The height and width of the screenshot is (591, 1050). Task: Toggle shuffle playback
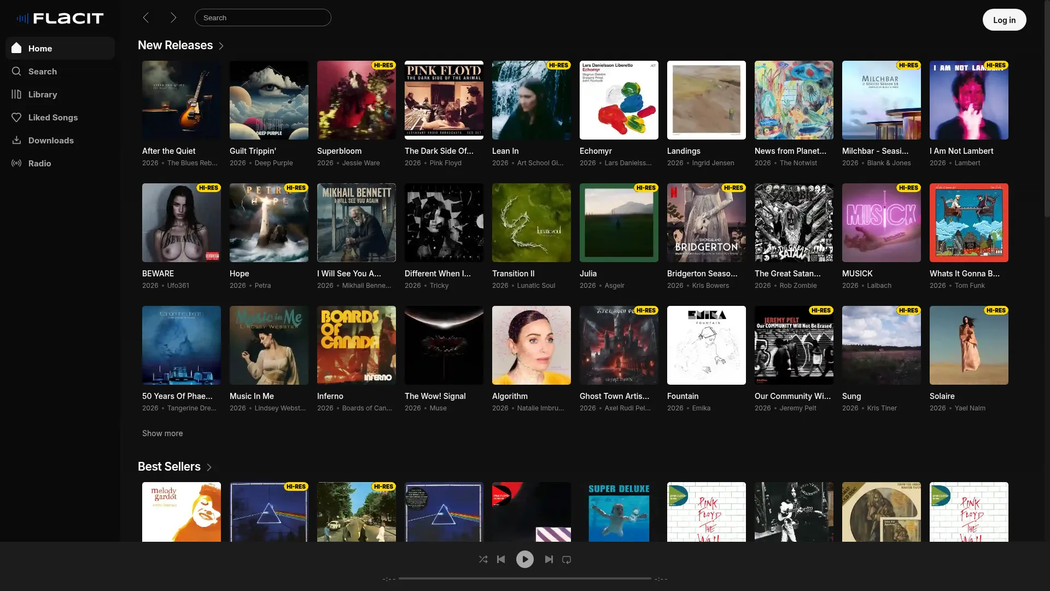point(483,559)
